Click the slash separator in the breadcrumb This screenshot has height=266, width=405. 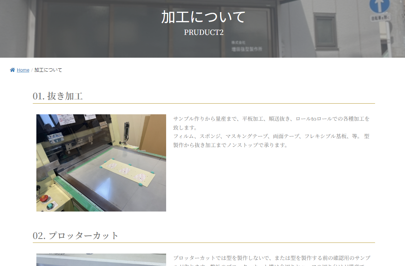tap(32, 70)
